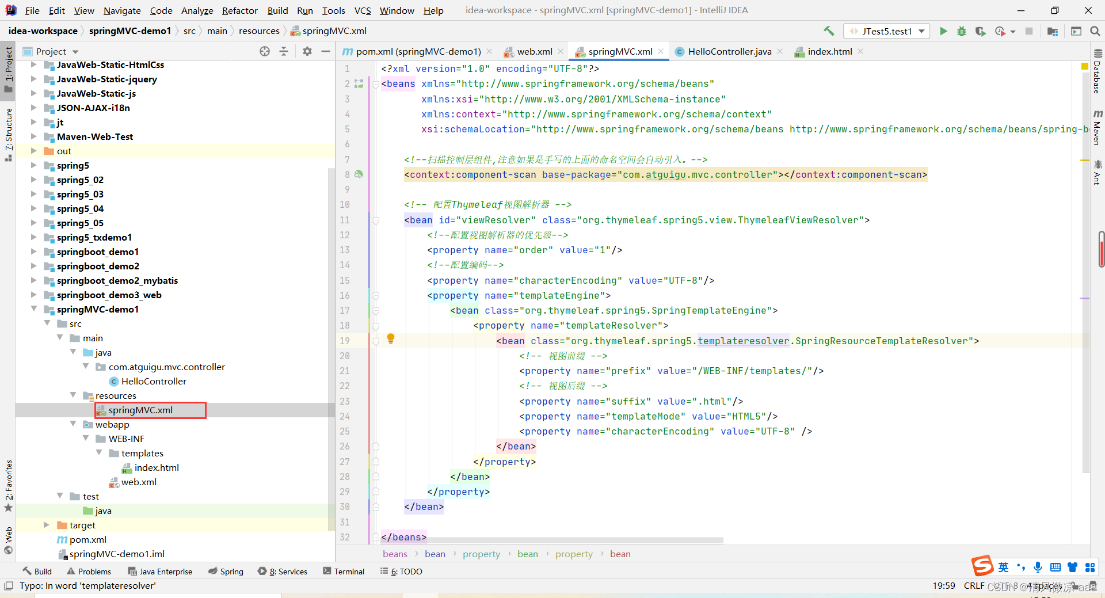Image resolution: width=1105 pixels, height=598 pixels.
Task: Open the Structure side panel
Action: 8,134
